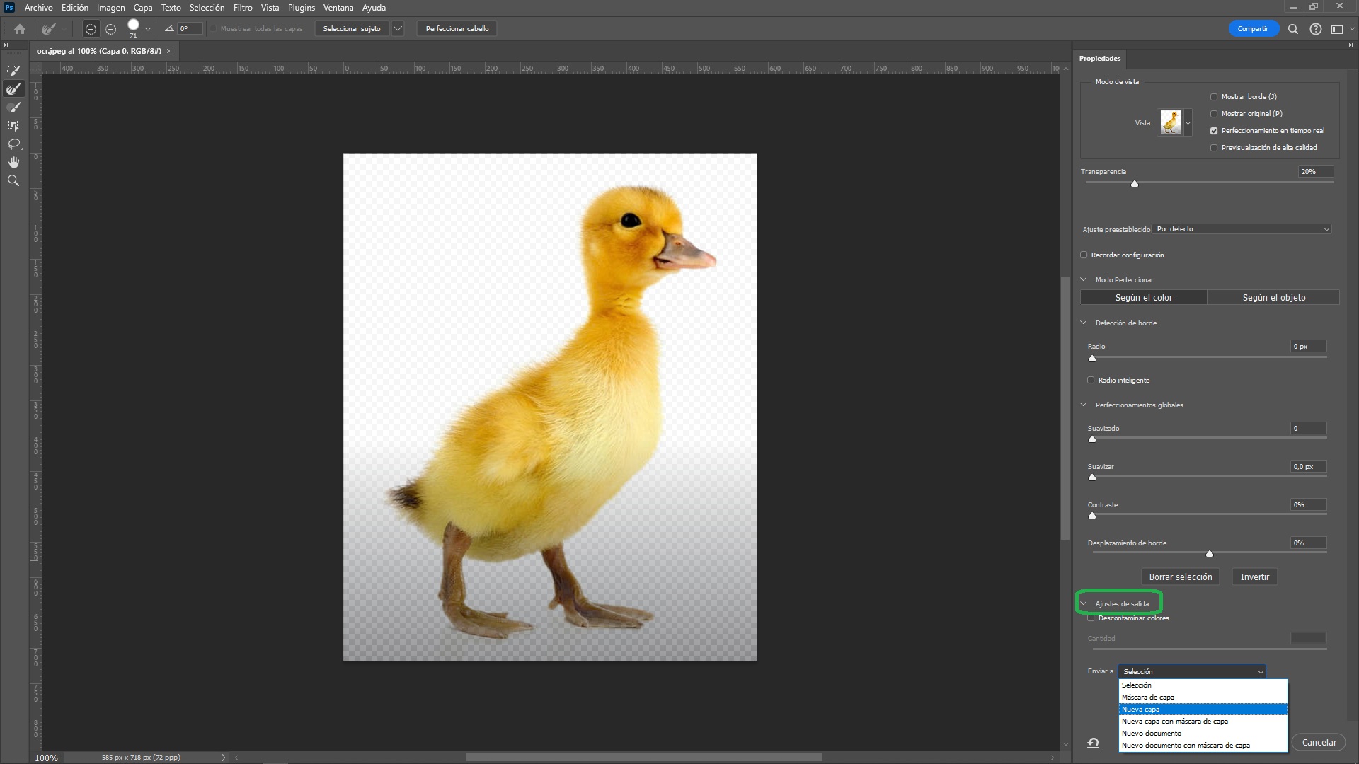The width and height of the screenshot is (1359, 764).
Task: Close the ocr.jpeg document tab
Action: click(169, 51)
